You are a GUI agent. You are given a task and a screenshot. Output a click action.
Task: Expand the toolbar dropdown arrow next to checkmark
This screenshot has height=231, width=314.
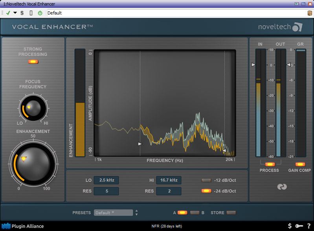[15, 13]
